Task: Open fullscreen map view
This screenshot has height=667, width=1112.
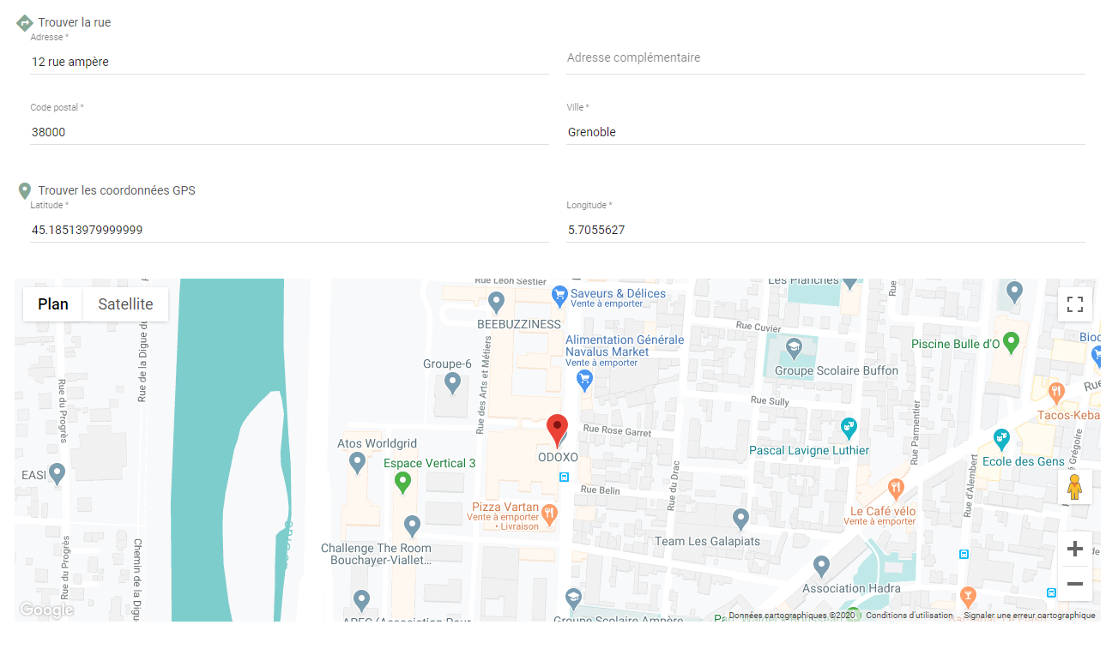Action: tap(1074, 304)
